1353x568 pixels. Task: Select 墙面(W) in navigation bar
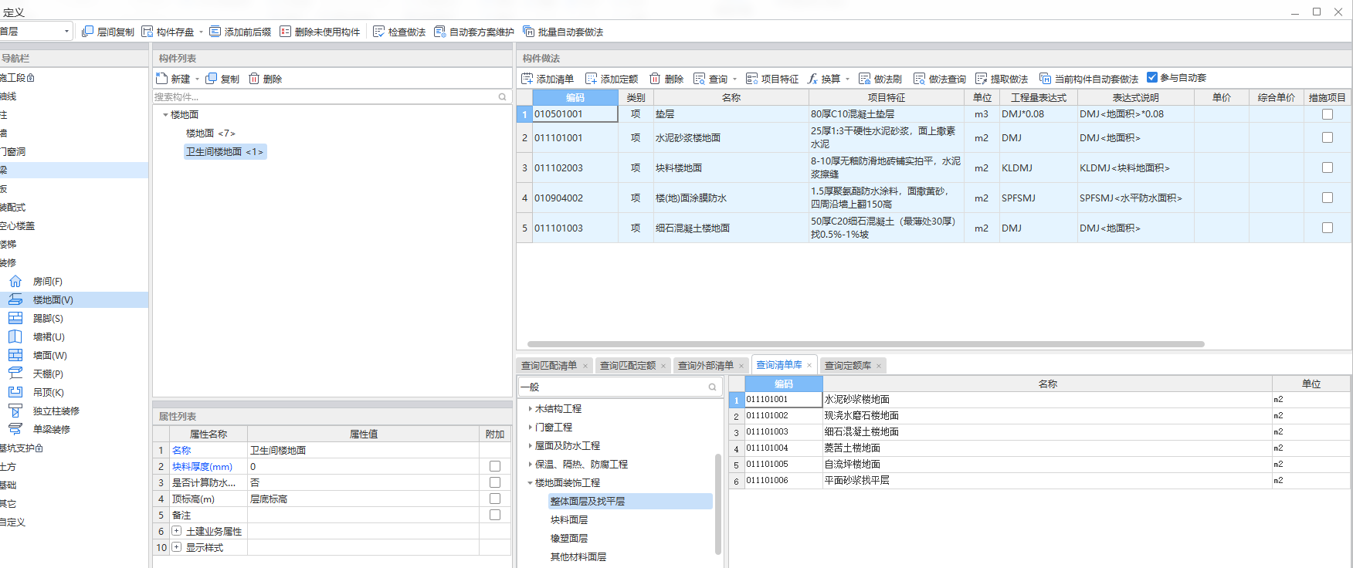[49, 356]
